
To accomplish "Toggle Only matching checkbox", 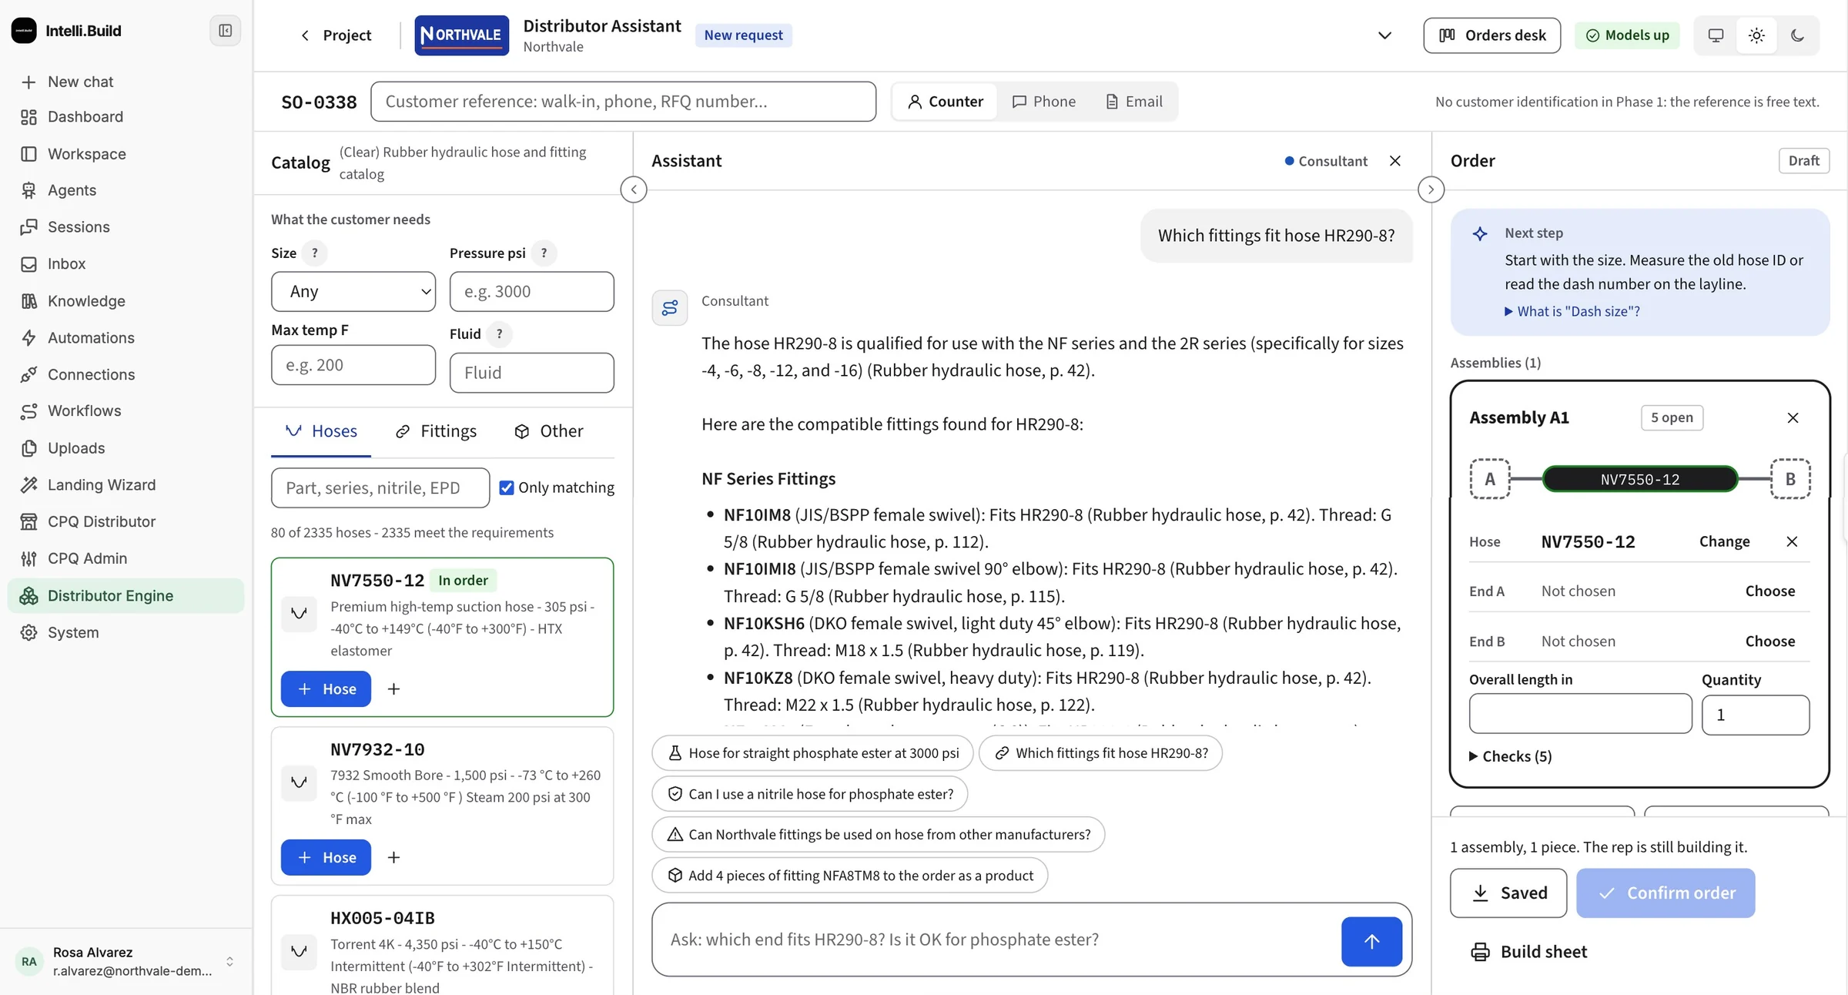I will coord(506,487).
